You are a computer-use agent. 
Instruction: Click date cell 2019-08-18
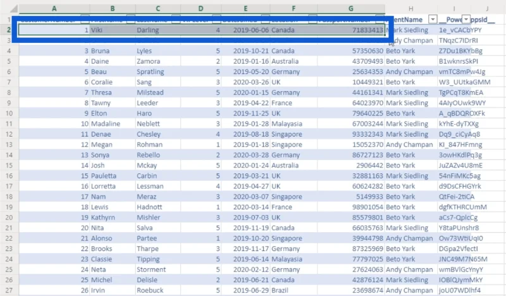point(245,134)
